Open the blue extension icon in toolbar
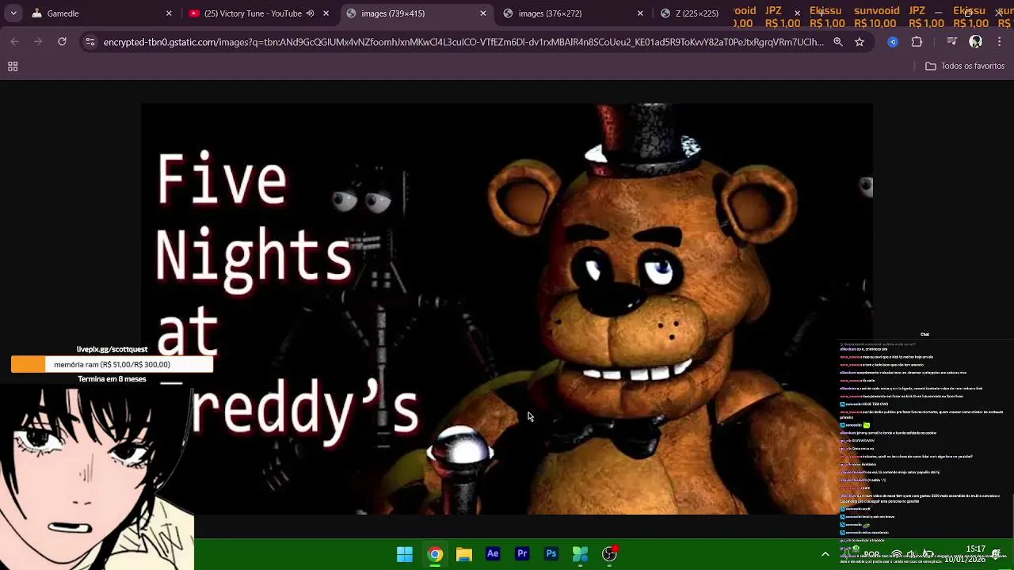Screen dimensions: 1014x570 click(893, 42)
